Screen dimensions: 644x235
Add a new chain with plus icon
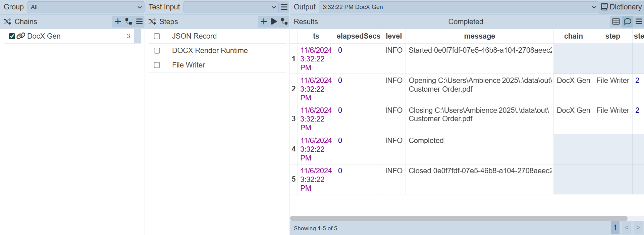coord(118,22)
